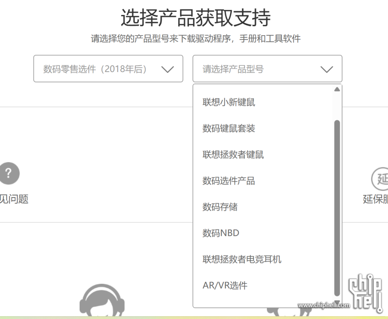Select AR/VR选件 in the dropdown
This screenshot has height=319, width=388.
[x=225, y=285]
